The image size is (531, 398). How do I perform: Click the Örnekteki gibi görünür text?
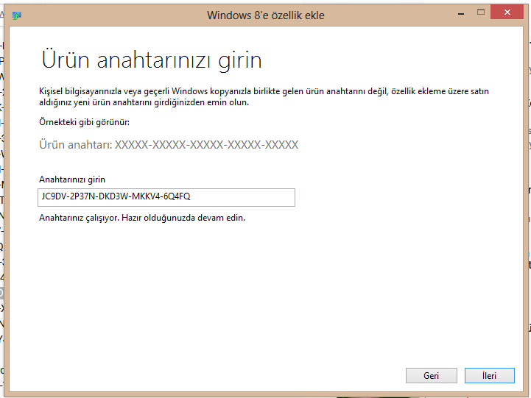84,122
